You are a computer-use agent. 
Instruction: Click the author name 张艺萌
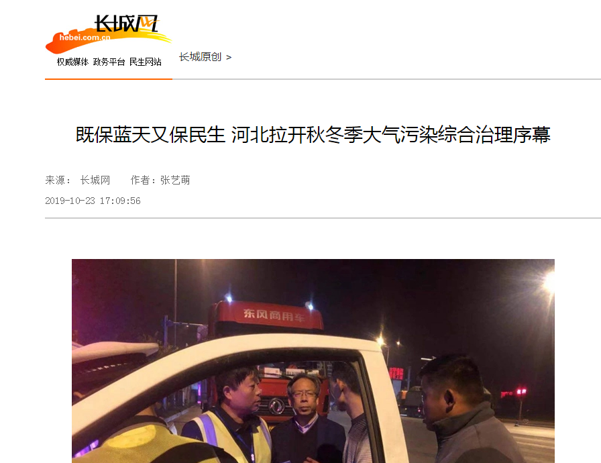[175, 180]
